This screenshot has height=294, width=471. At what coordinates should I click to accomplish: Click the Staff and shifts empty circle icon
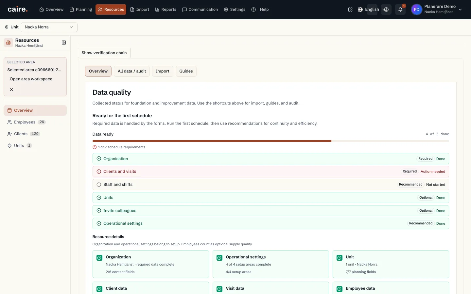coord(99,185)
